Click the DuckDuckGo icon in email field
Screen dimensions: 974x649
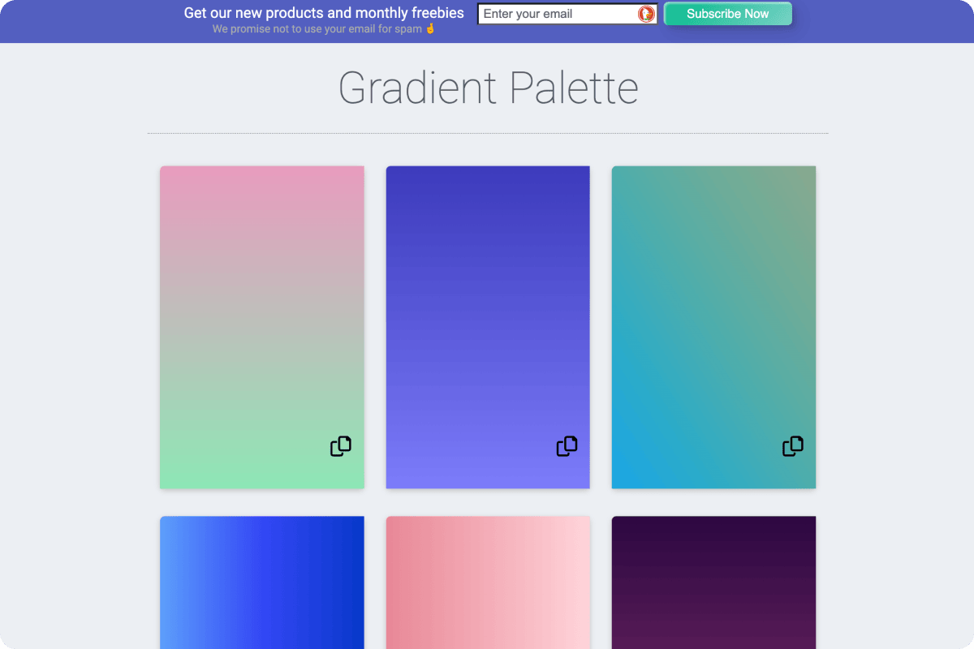pyautogui.click(x=646, y=14)
